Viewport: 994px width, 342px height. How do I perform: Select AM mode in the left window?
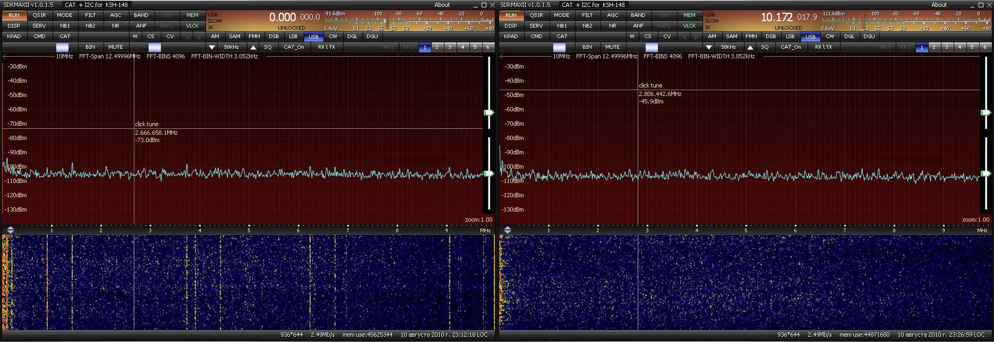[x=215, y=37]
